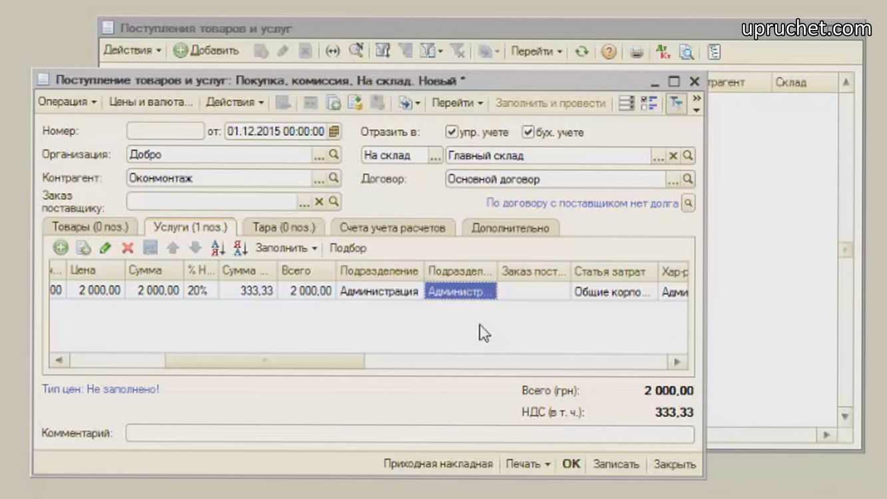887x499 pixels.
Task: Click the green pencil edit row icon
Action: pyautogui.click(x=105, y=248)
